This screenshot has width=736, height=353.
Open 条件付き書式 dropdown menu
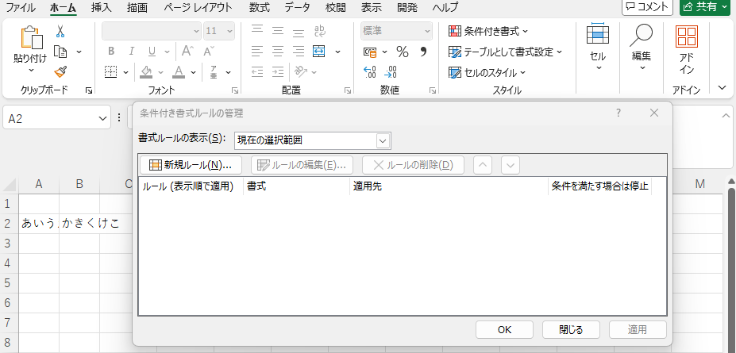click(x=488, y=32)
